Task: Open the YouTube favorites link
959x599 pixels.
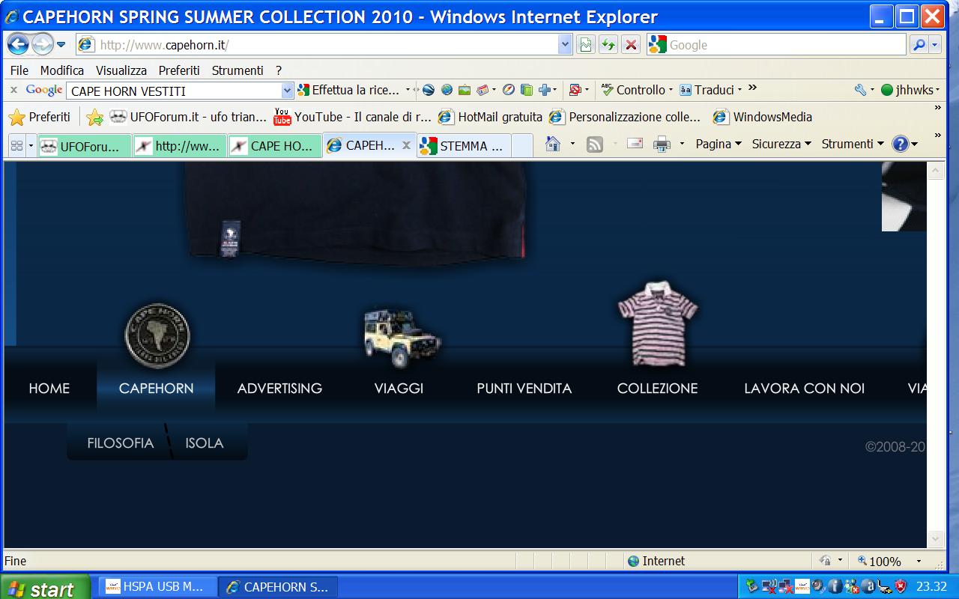Action: click(352, 117)
